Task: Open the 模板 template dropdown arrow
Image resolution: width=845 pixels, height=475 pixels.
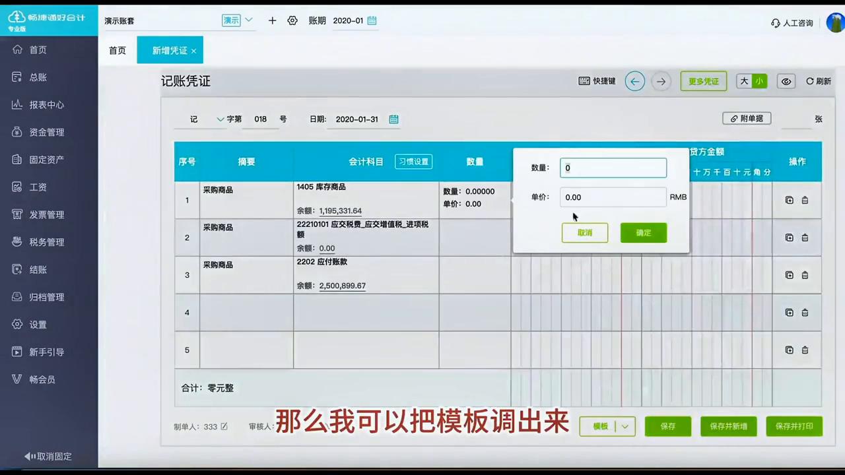Action: tap(623, 426)
